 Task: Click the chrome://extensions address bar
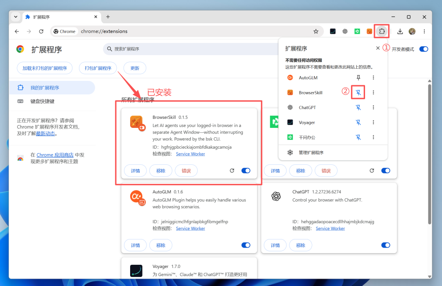(x=186, y=31)
